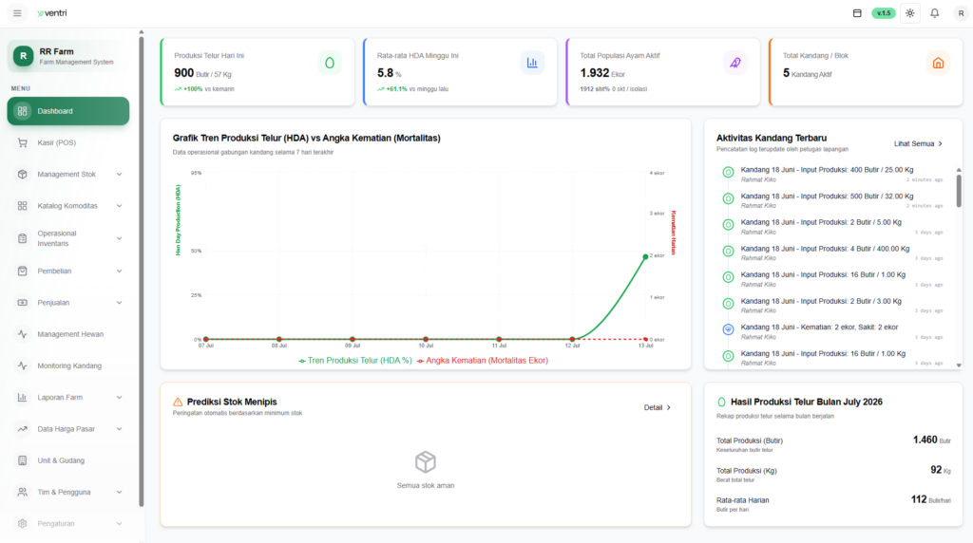This screenshot has height=543, width=973.
Task: Click Lihat Semua link in Aktivitas
Action: [918, 143]
